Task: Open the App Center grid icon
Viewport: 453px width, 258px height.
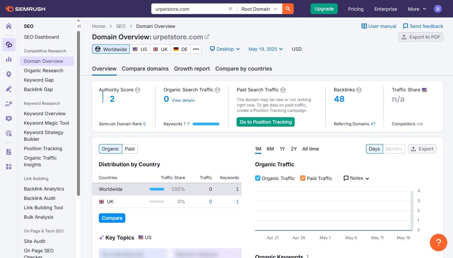Action: coord(9,167)
